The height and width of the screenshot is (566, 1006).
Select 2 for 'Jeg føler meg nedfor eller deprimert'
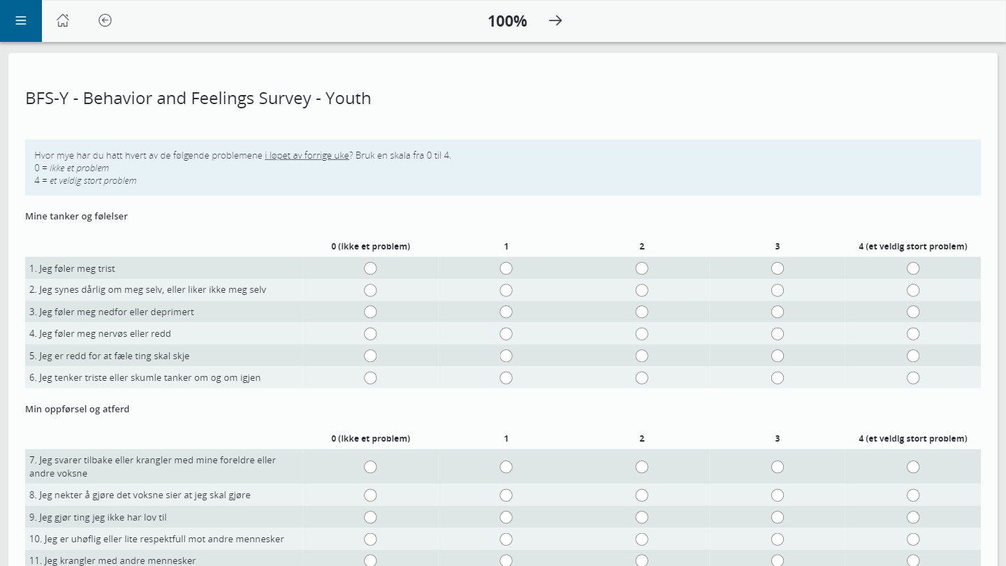click(641, 312)
